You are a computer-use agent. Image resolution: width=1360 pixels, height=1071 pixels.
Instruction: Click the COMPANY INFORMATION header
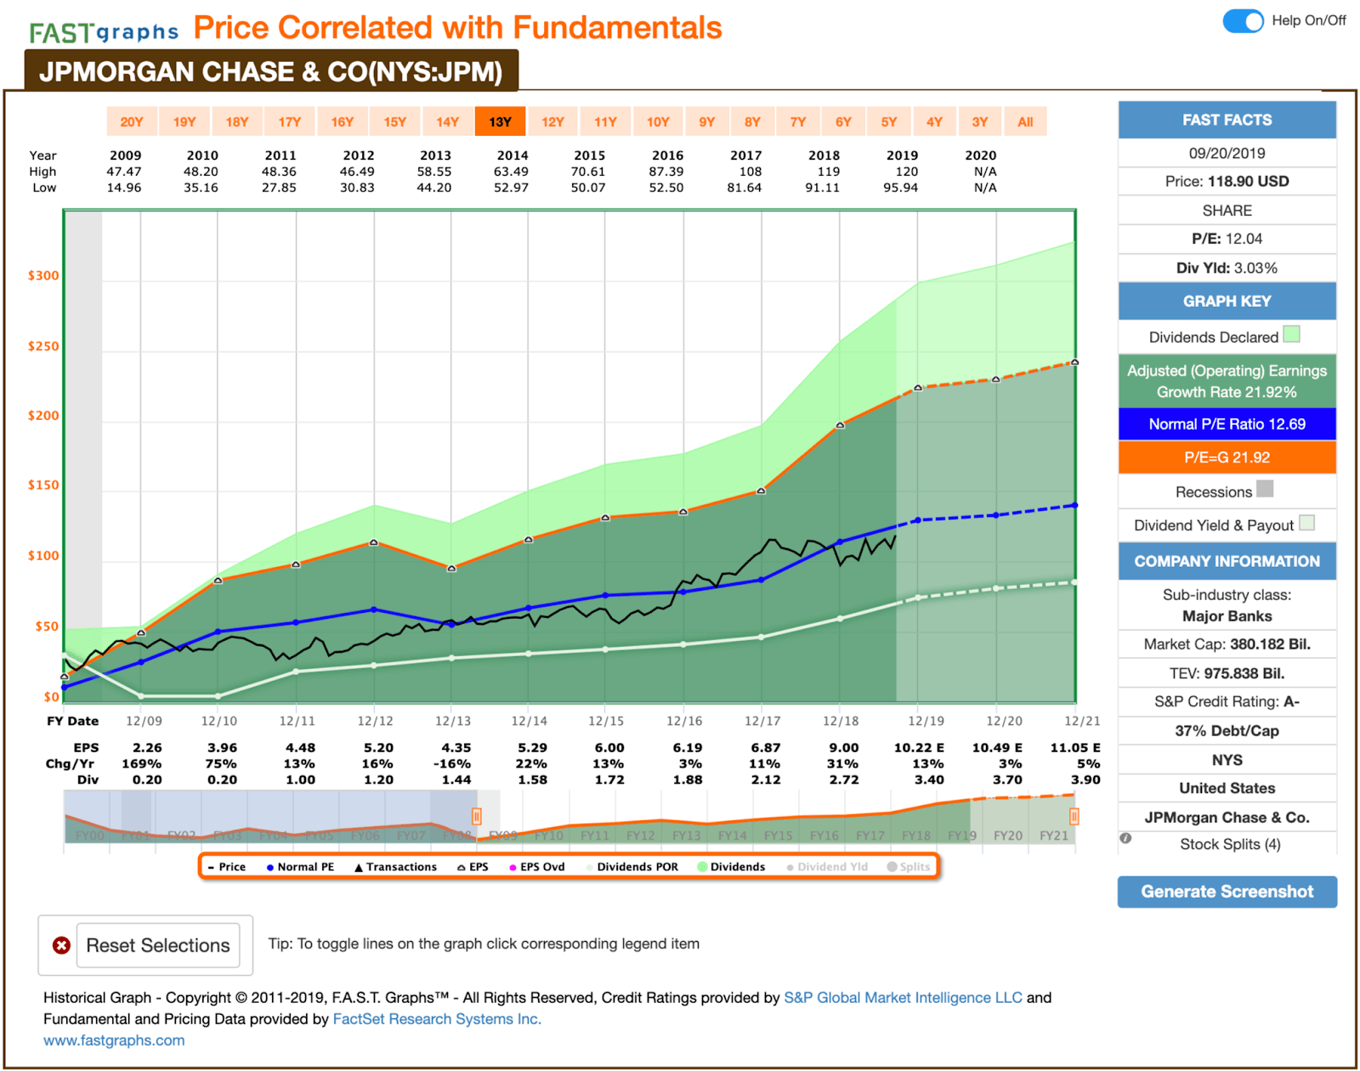tap(1227, 561)
